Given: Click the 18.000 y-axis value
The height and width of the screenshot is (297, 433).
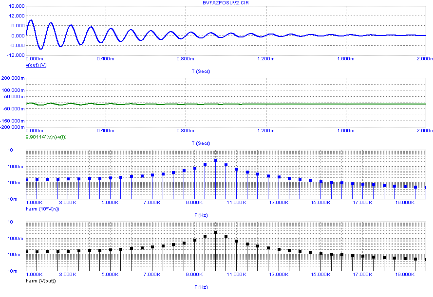Looking at the screenshot, I should (x=17, y=6).
